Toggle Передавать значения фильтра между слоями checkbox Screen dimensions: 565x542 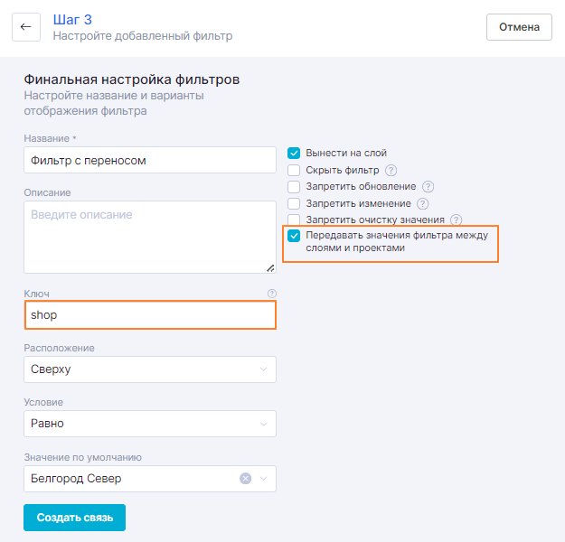[294, 236]
